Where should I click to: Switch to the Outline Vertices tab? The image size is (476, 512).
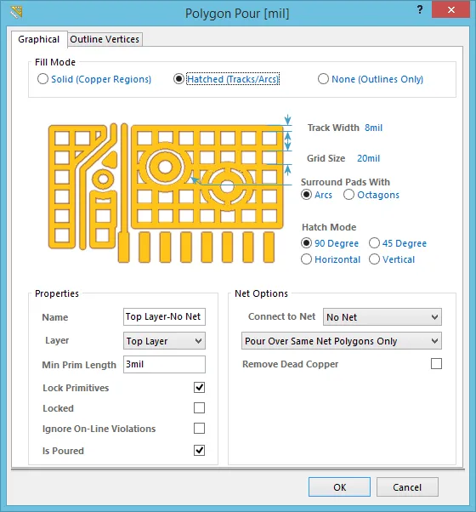[105, 39]
